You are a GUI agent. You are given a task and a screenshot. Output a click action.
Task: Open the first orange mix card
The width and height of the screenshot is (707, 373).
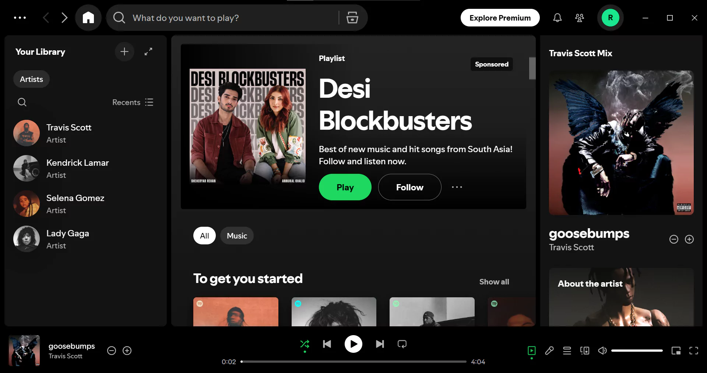click(x=236, y=312)
